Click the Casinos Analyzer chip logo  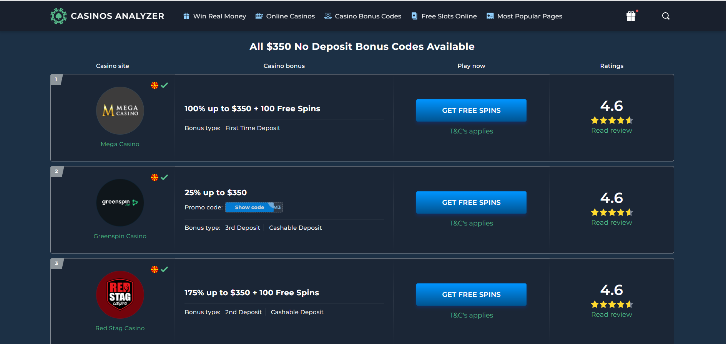(x=58, y=16)
